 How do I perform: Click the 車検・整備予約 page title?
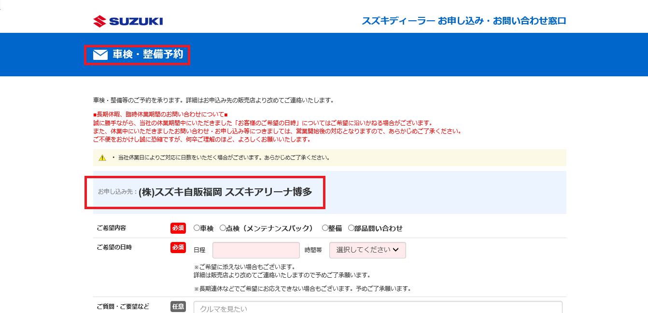[148, 55]
